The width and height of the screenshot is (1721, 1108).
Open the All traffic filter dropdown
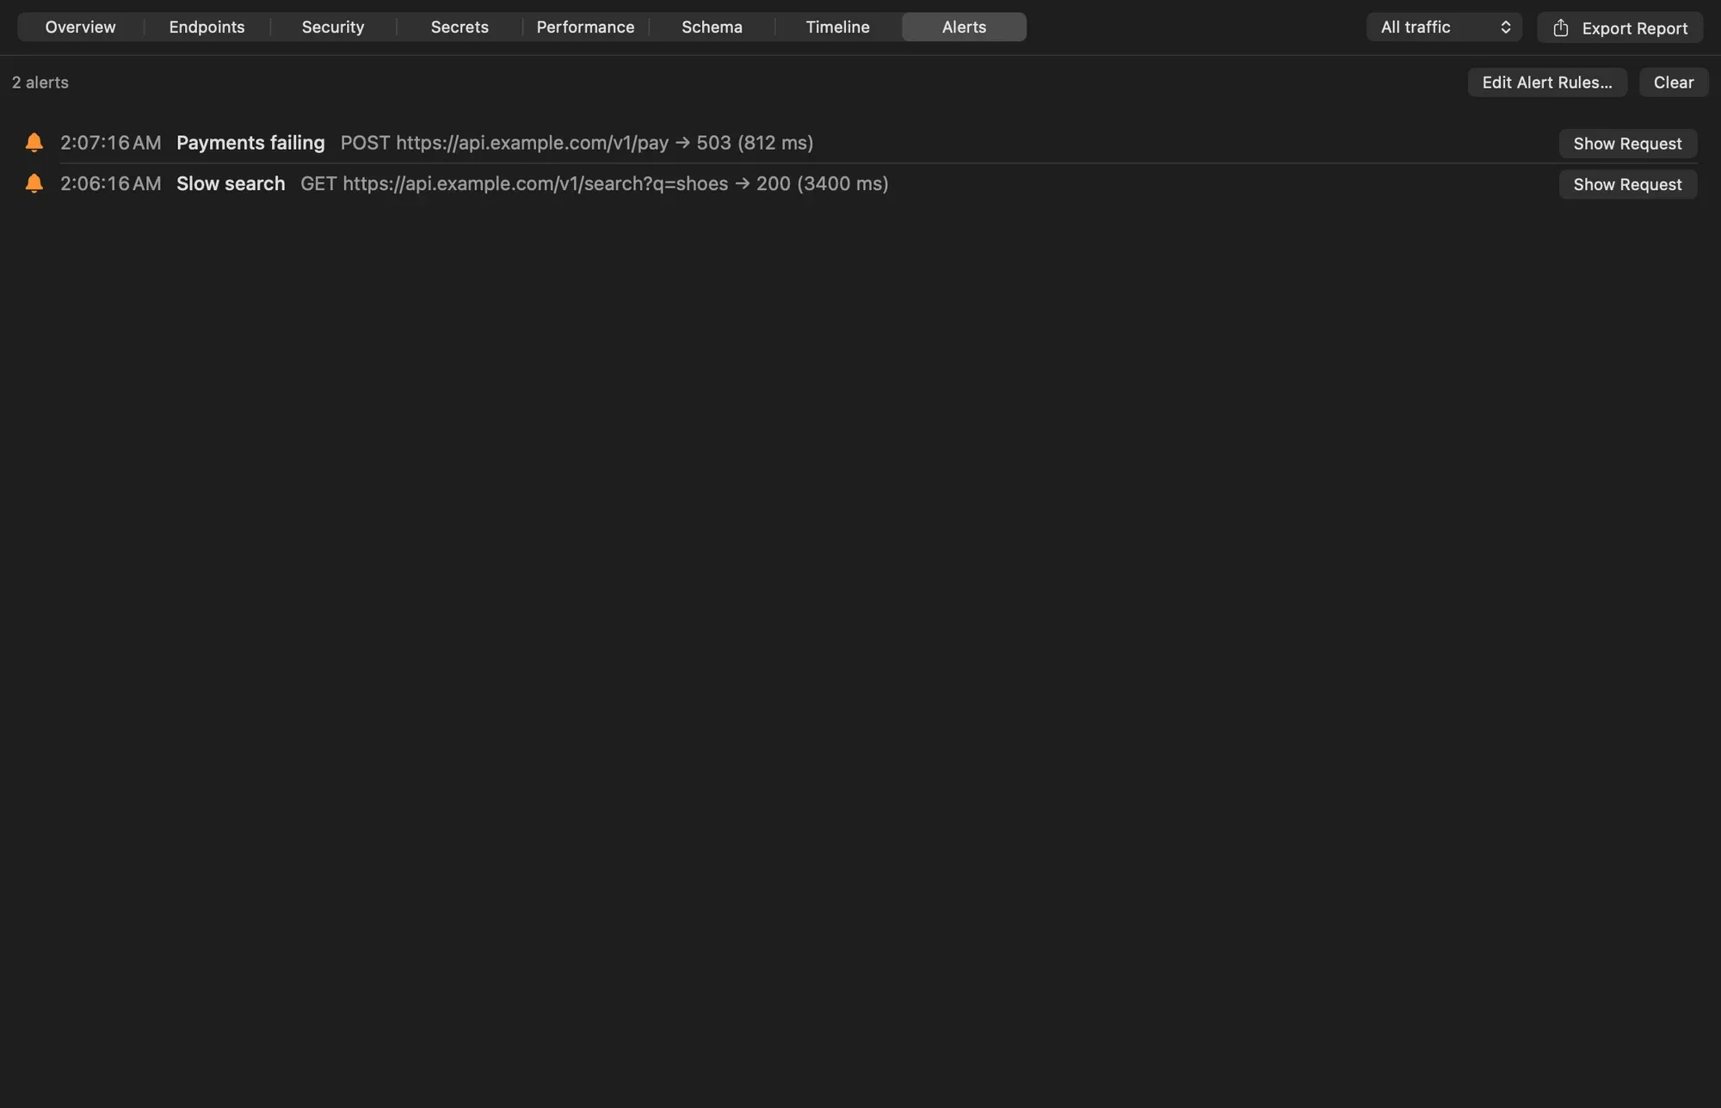tap(1444, 28)
